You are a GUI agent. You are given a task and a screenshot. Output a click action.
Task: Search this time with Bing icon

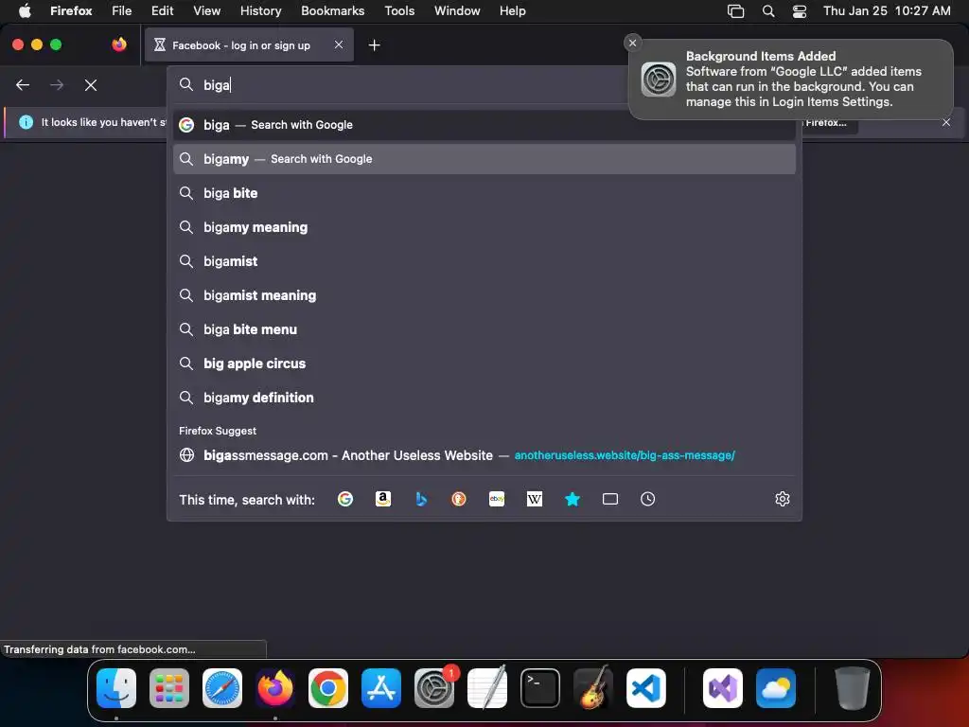(x=421, y=499)
